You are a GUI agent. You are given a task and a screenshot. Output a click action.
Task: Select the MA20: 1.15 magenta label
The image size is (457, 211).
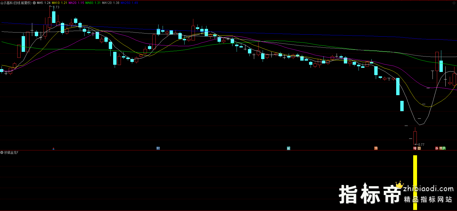pos(76,3)
